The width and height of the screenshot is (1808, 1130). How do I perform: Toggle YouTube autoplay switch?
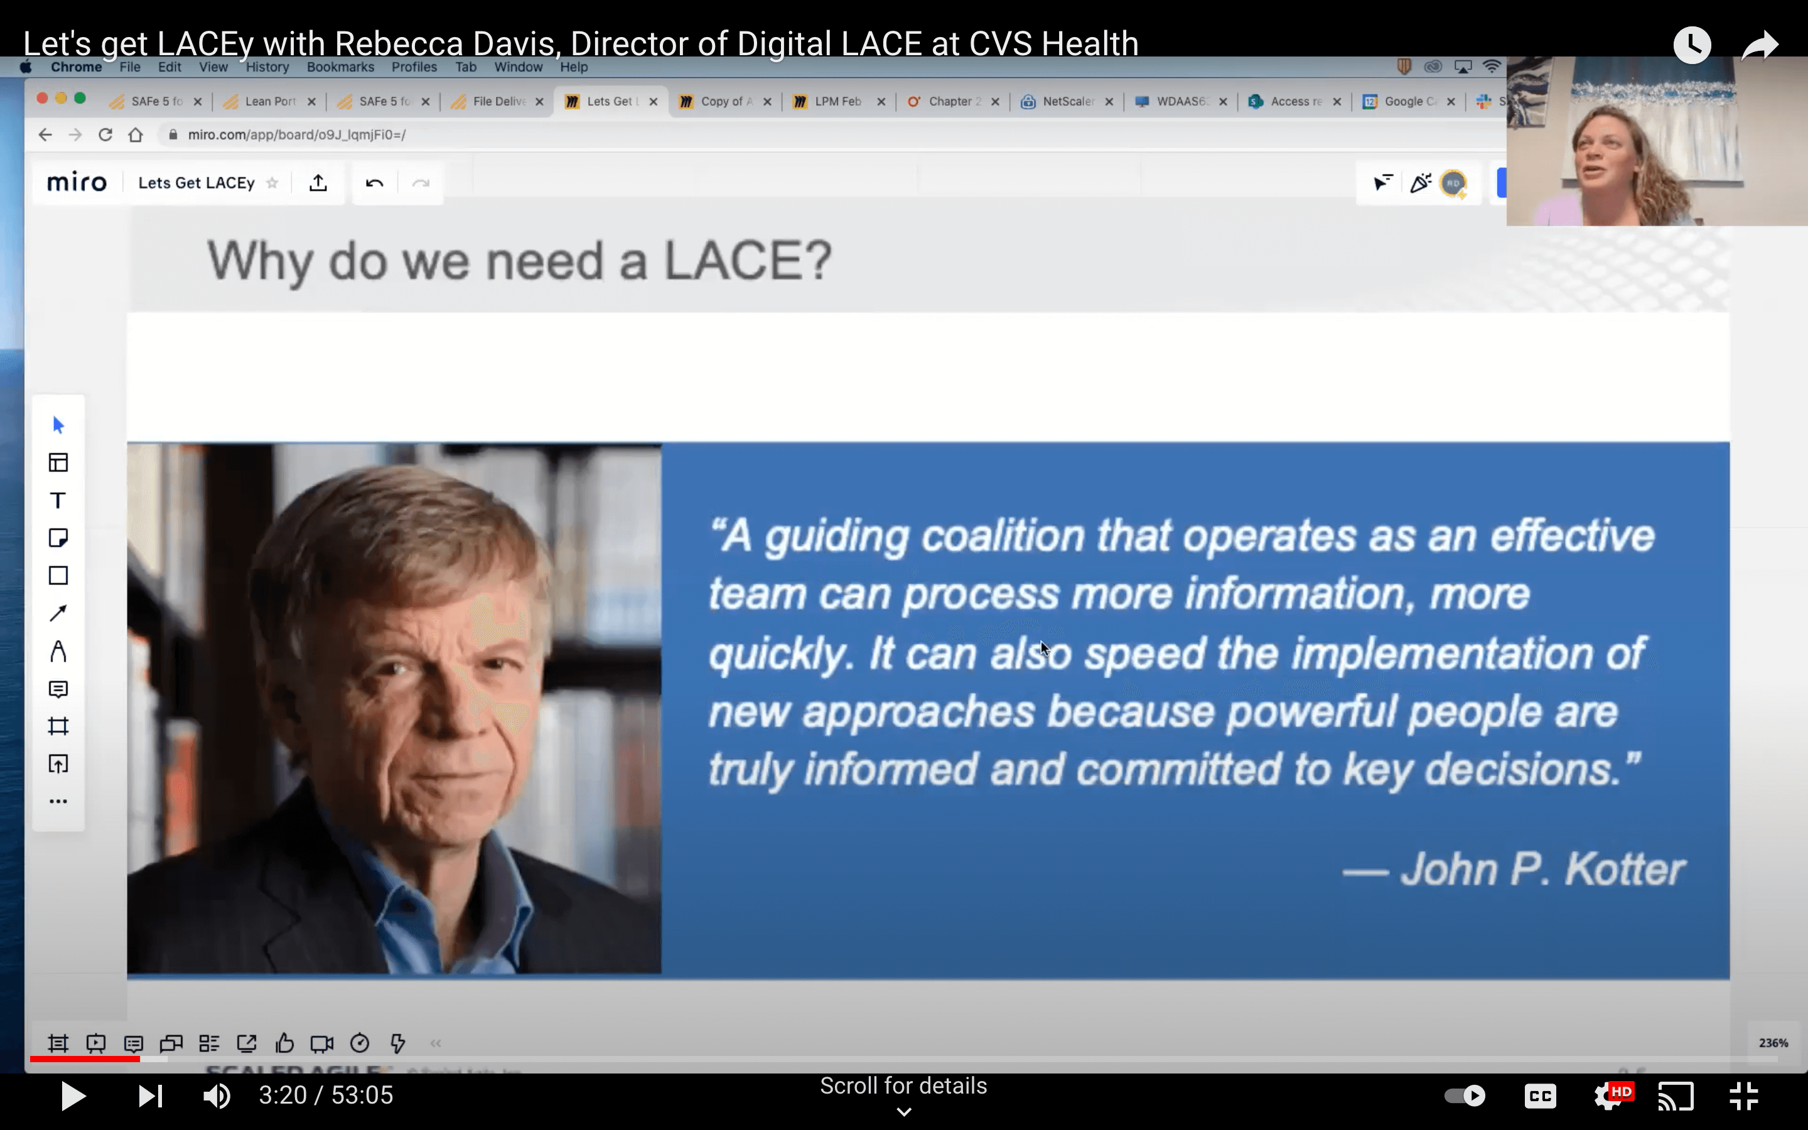point(1465,1095)
